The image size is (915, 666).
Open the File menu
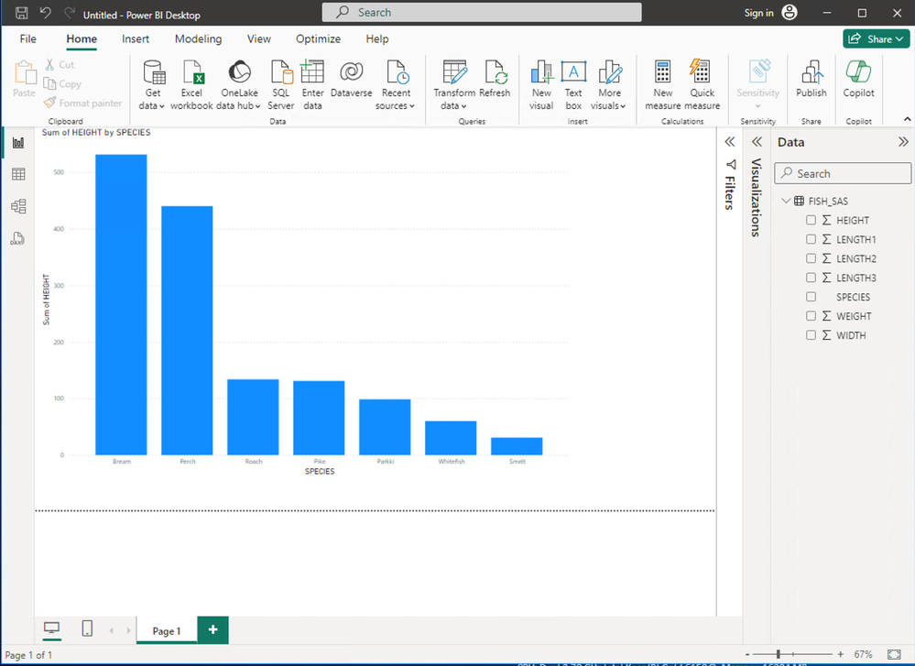point(27,38)
